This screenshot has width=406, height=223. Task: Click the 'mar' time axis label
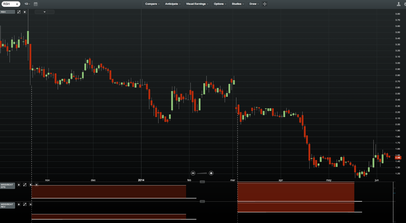tap(233, 180)
